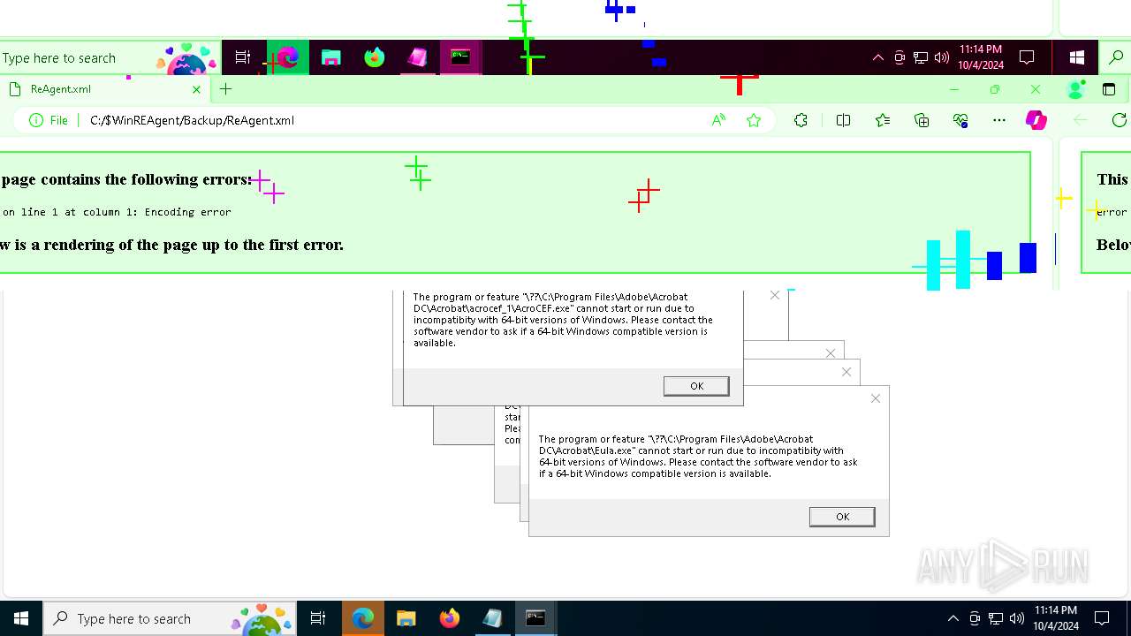Expand the tray chevron on the top taskbar copy
The image size is (1131, 636).
[x=877, y=57]
